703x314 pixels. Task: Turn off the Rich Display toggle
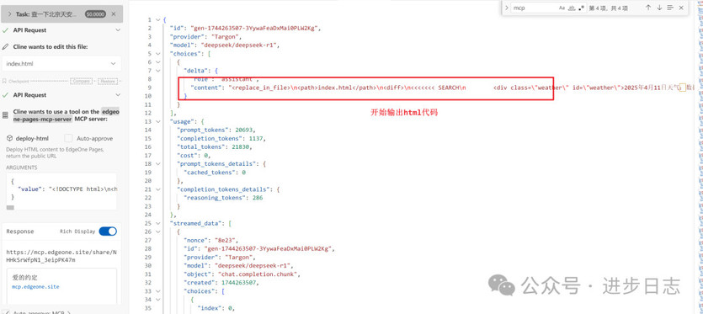point(108,231)
